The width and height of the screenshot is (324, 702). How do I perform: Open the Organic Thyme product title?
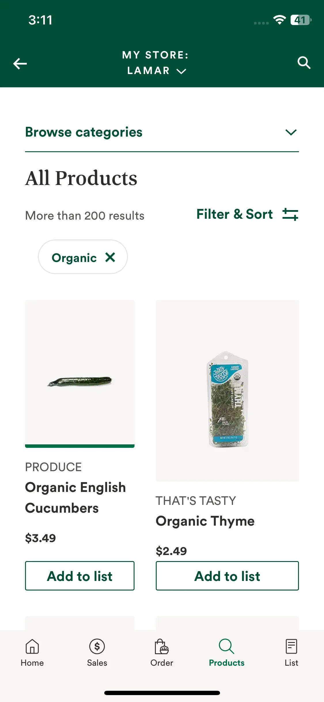pyautogui.click(x=205, y=521)
